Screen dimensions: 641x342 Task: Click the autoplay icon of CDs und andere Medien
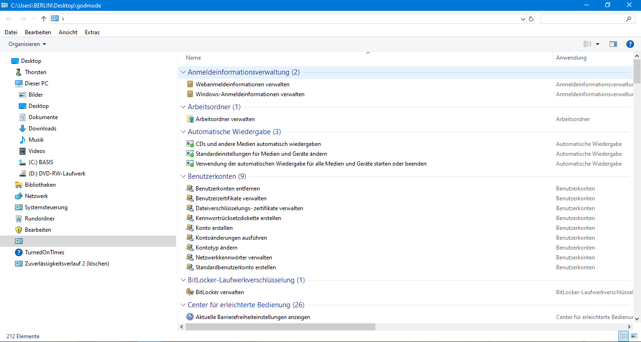190,144
